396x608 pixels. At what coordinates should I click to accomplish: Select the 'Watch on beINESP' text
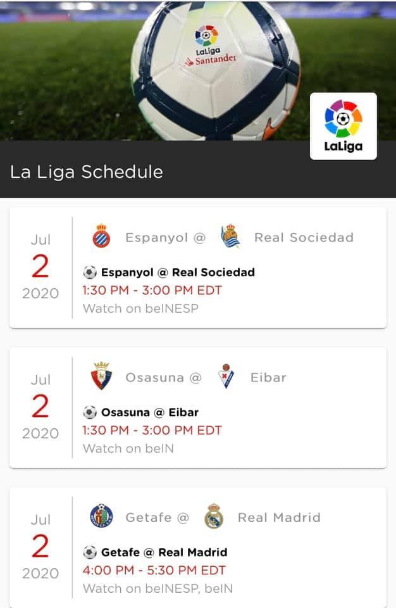click(x=140, y=308)
